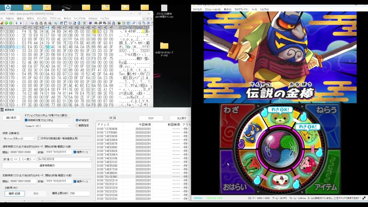368x207 pixels.
Task: Open デバッグ(D) menu in hex editor
Action: [42, 18]
